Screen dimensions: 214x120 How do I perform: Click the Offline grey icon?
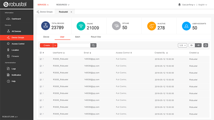coord(116,26)
